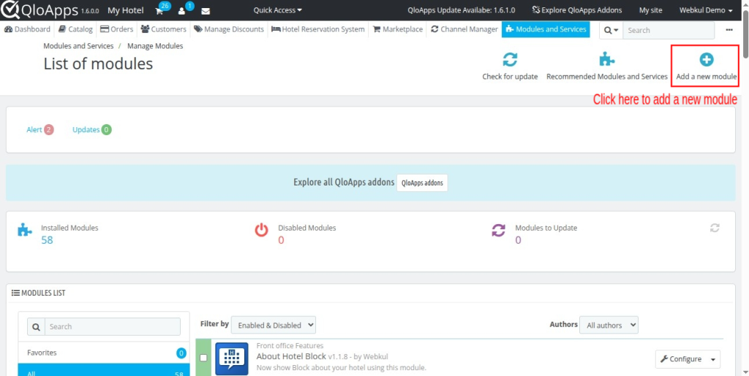Open the customers notification icon

(x=181, y=11)
